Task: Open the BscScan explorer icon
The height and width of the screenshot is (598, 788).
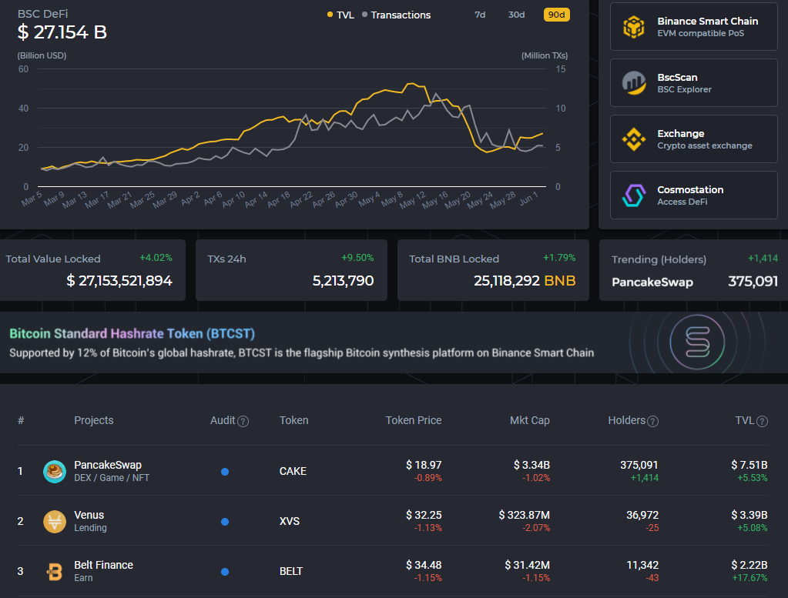Action: click(x=634, y=82)
